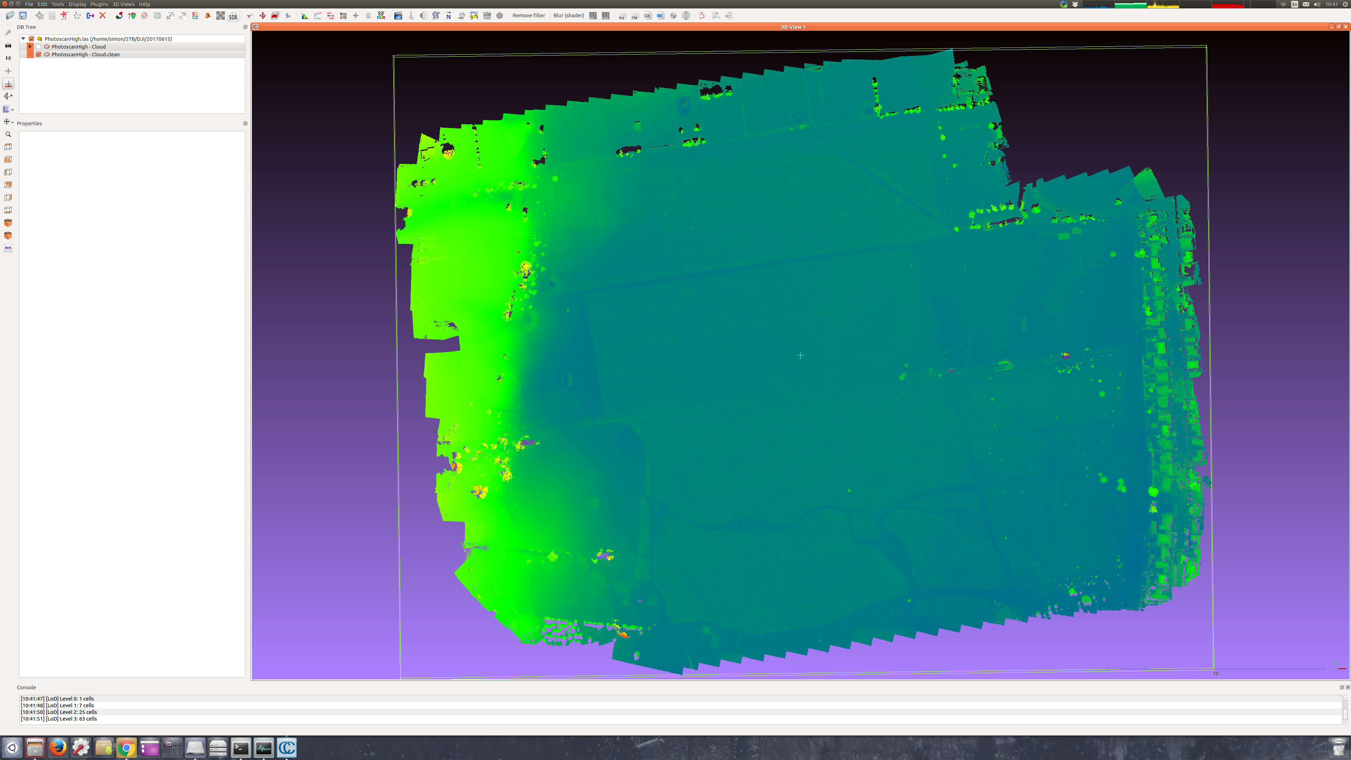The width and height of the screenshot is (1351, 760).
Task: Float the Console panel
Action: pyautogui.click(x=1342, y=687)
